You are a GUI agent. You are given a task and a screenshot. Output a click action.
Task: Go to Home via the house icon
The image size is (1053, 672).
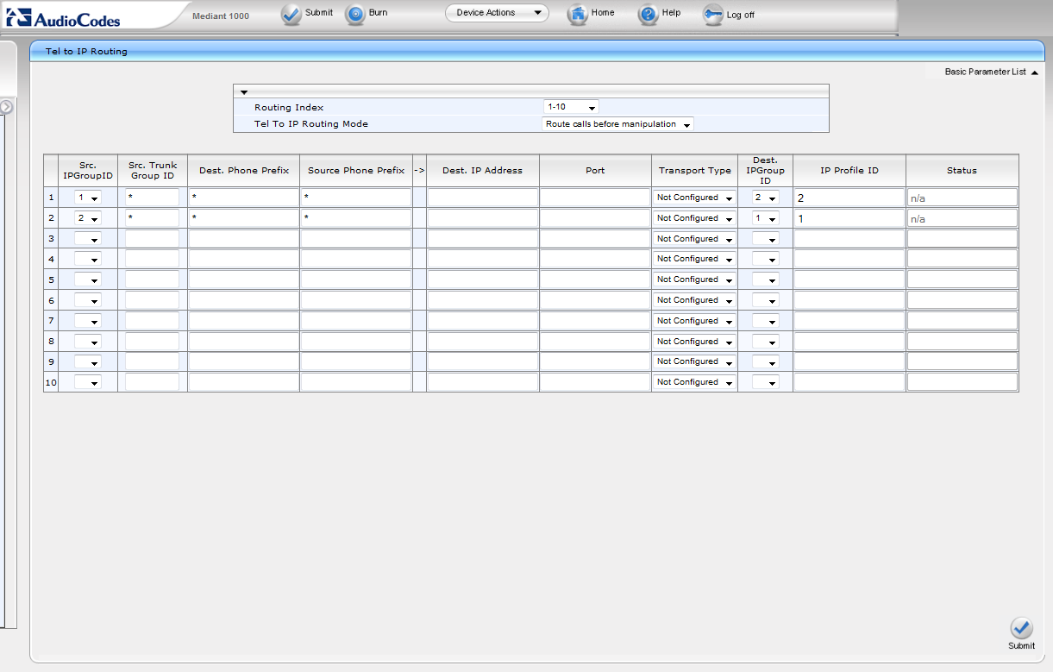click(578, 15)
